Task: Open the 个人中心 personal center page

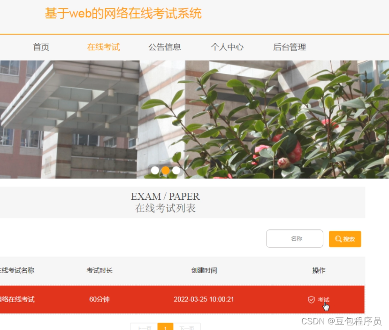Action: (x=227, y=47)
